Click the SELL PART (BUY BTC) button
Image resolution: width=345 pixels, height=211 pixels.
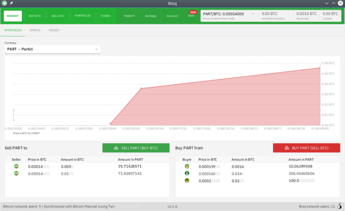[136, 148]
